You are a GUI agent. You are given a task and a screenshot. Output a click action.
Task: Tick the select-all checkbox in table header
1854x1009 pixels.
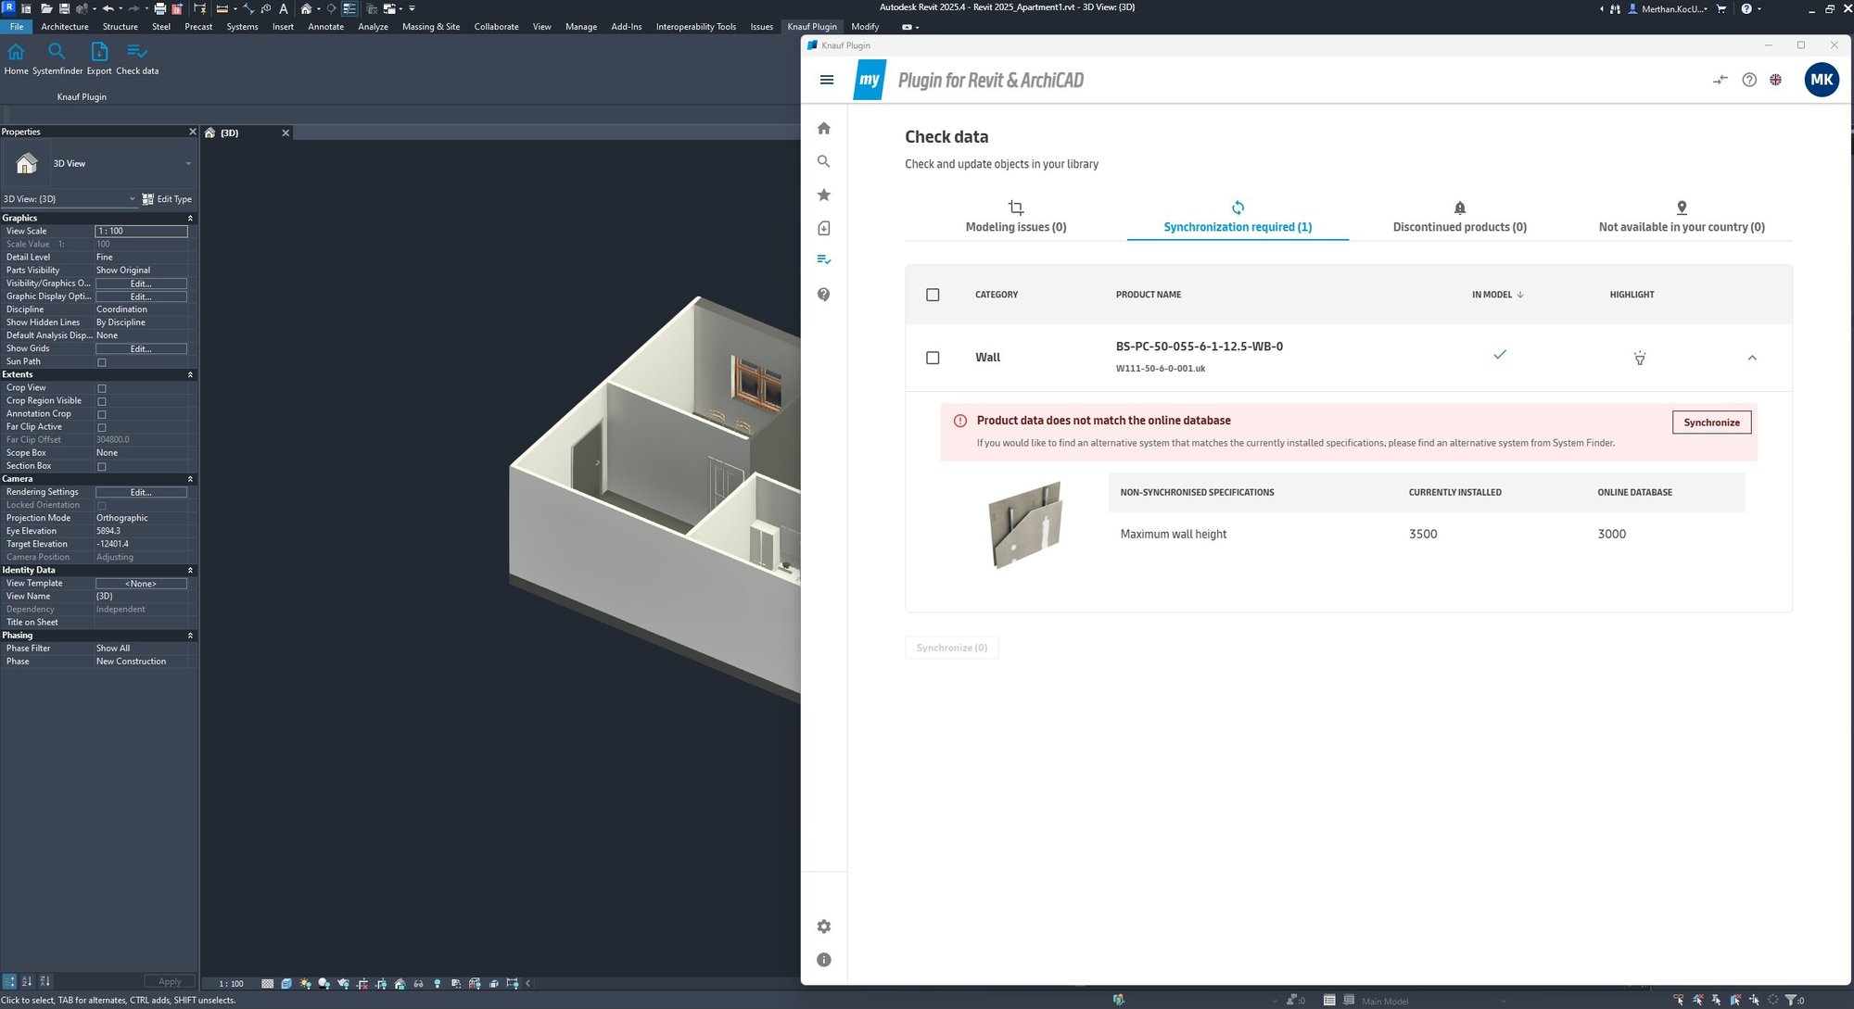933,295
